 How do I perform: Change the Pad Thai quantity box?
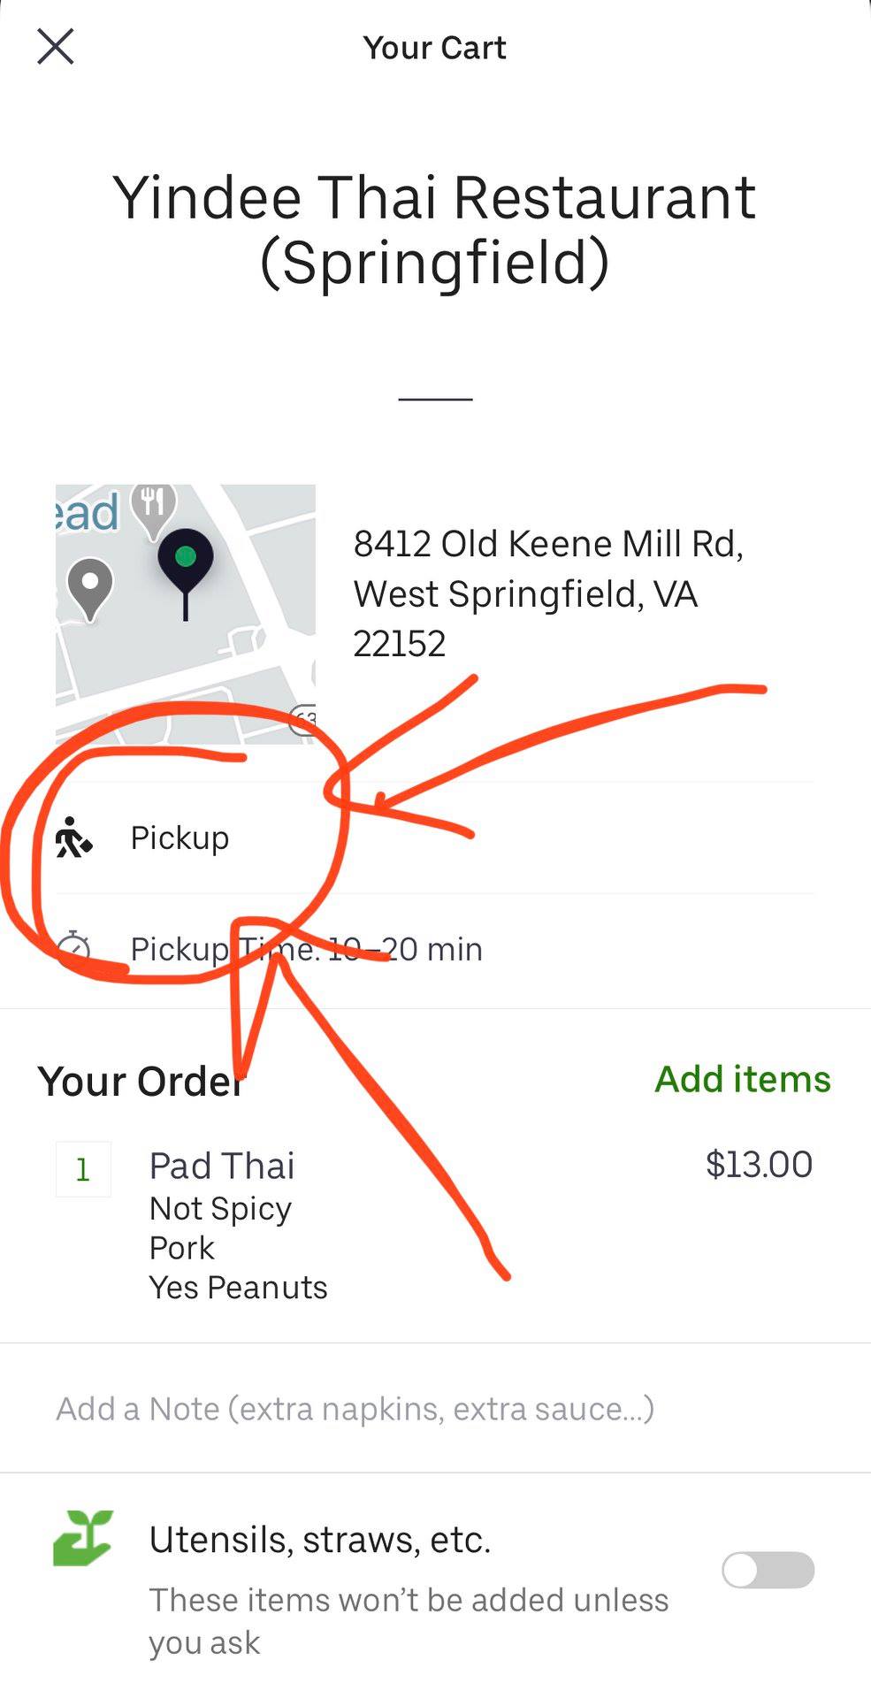click(83, 1169)
